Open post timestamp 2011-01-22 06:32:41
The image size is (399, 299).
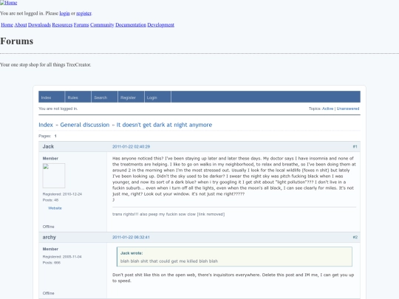tap(131, 237)
